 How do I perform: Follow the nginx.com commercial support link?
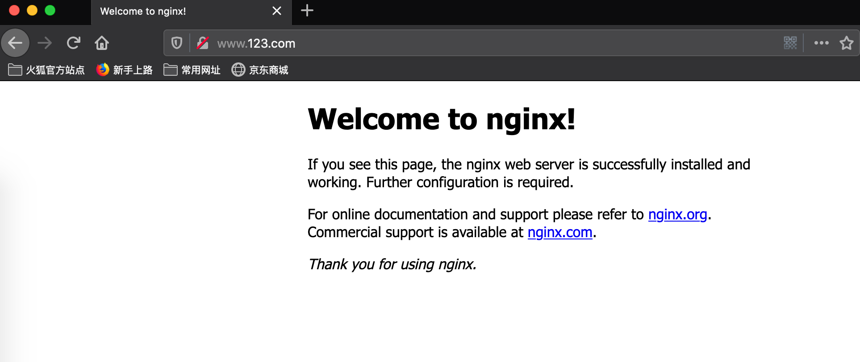point(560,232)
